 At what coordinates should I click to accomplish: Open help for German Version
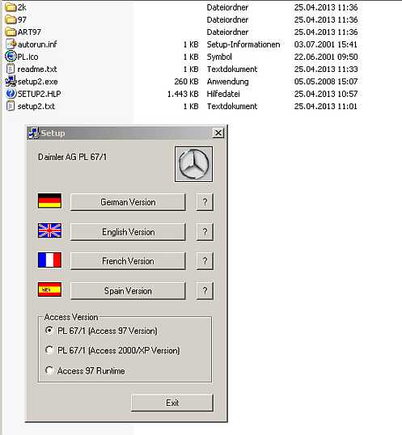click(x=205, y=202)
